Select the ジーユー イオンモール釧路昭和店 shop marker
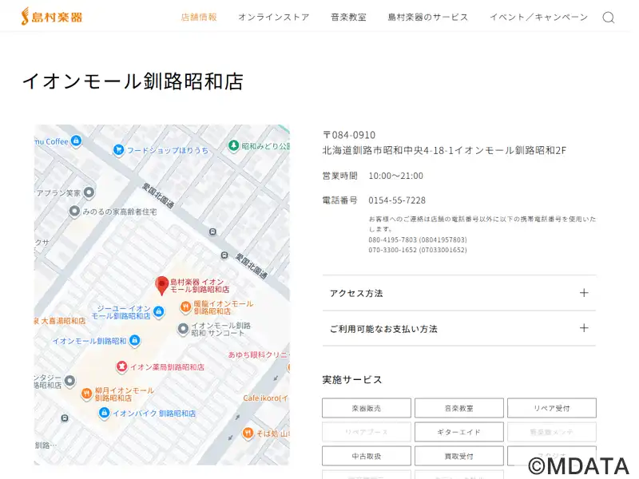This screenshot has width=639, height=479. [x=158, y=312]
